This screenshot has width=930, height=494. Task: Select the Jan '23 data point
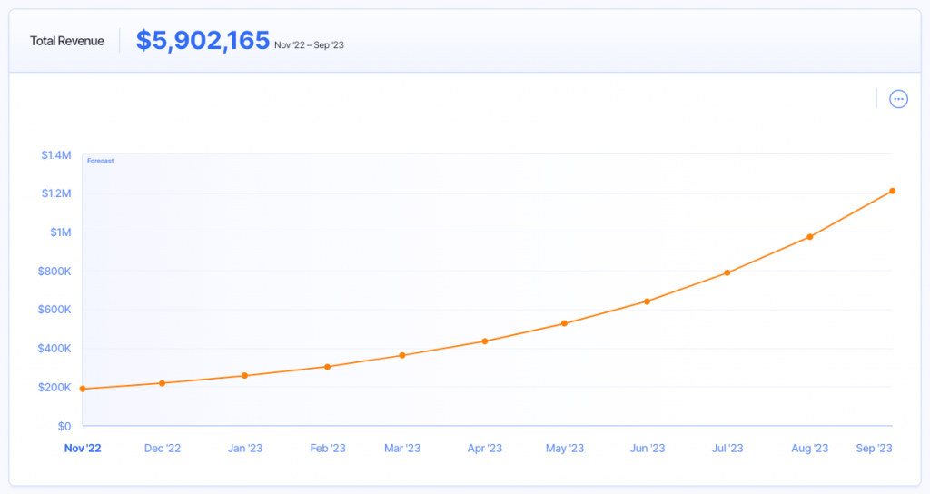coord(244,376)
